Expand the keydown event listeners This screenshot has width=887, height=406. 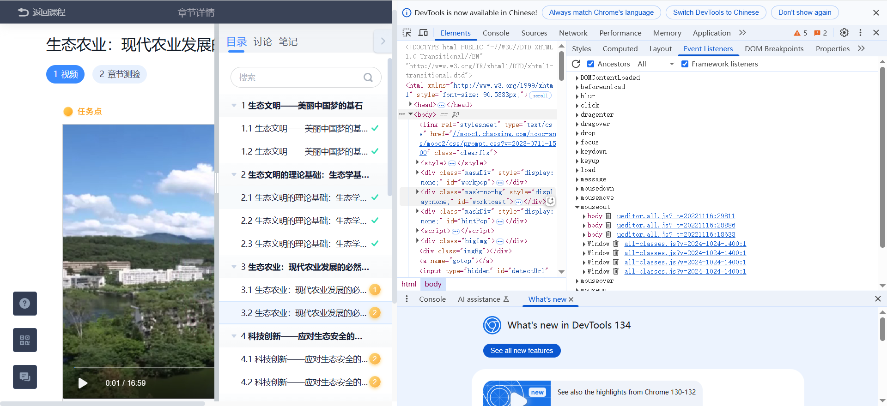(577, 152)
